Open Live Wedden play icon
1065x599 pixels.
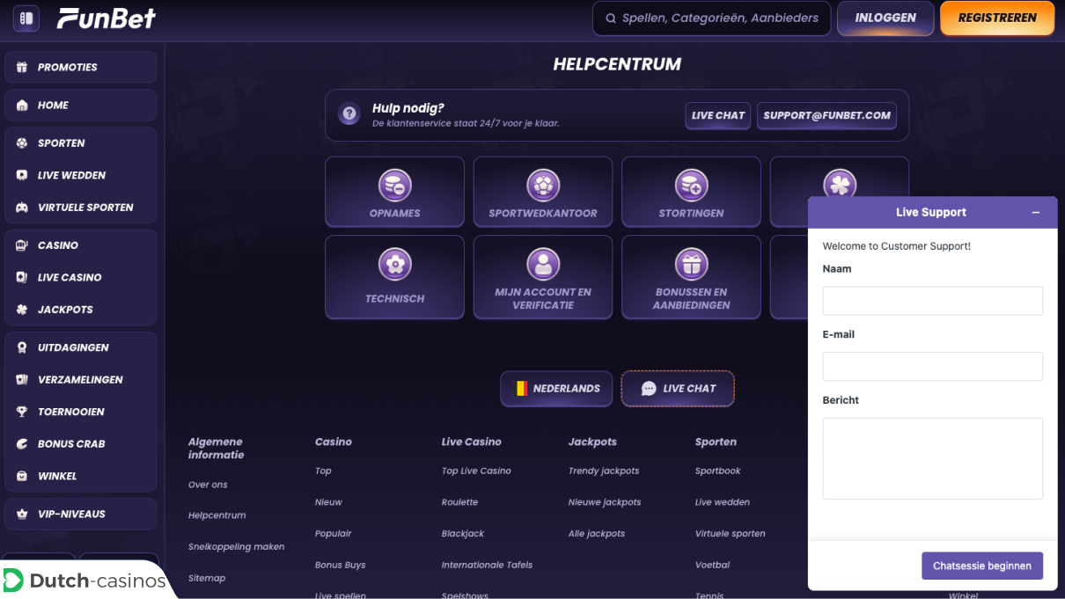tap(22, 175)
